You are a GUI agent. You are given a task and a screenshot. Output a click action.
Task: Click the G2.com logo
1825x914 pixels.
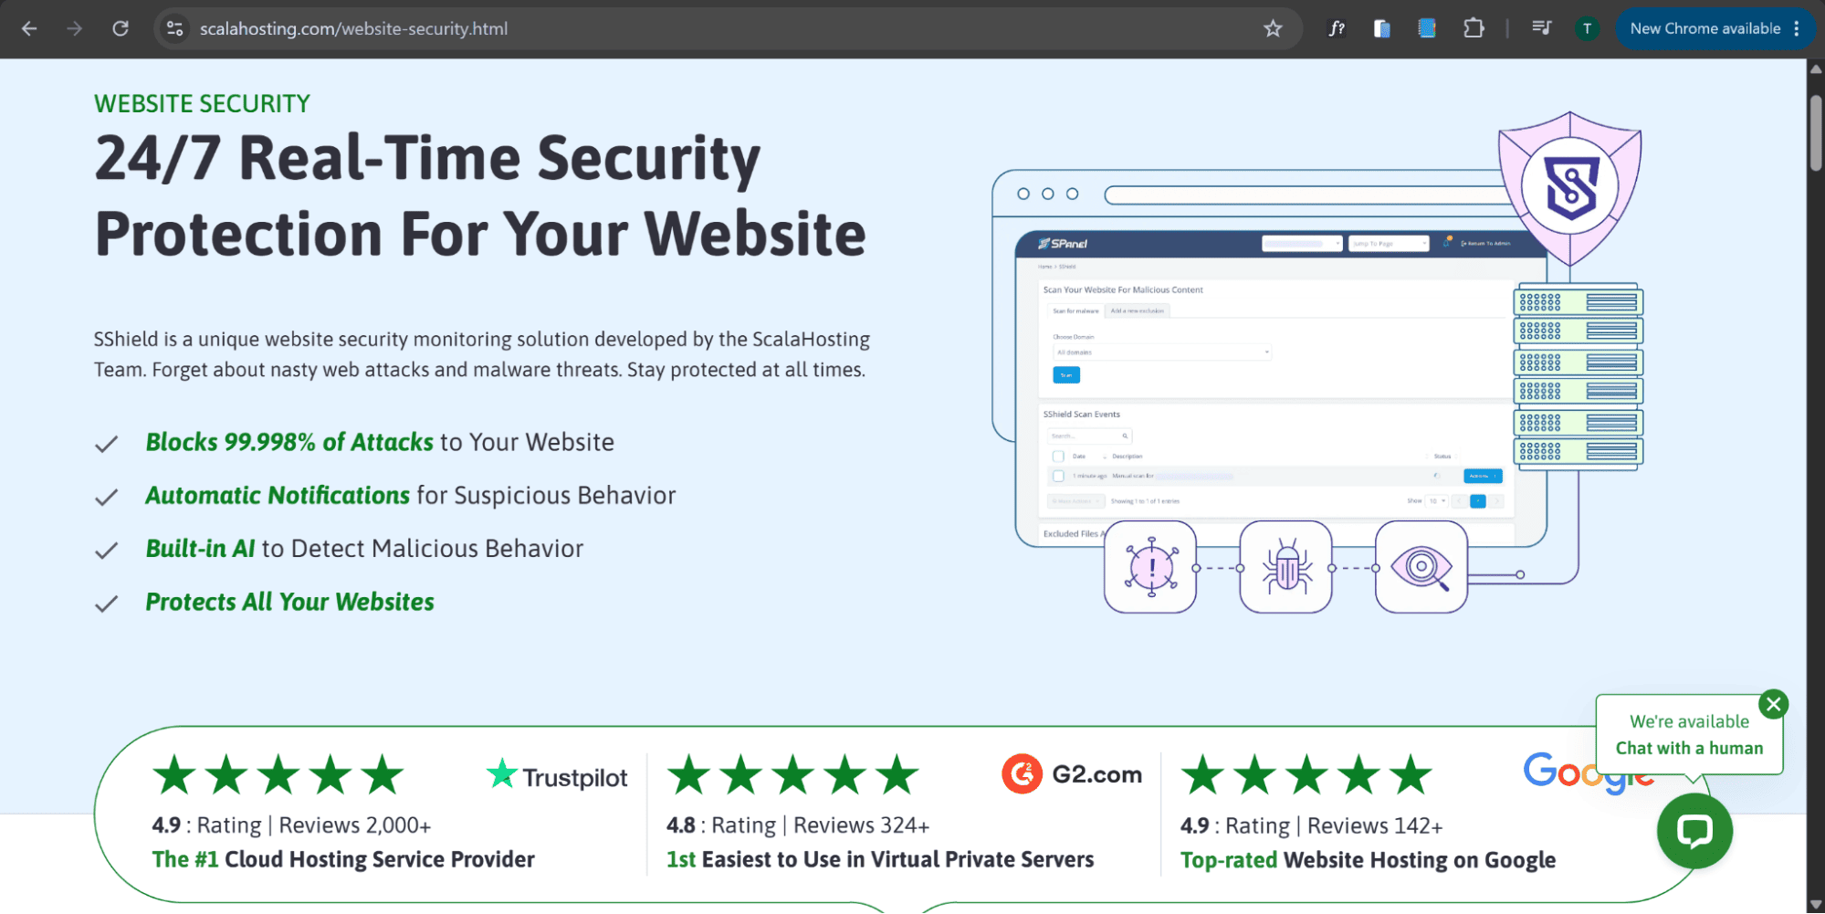(x=1072, y=774)
